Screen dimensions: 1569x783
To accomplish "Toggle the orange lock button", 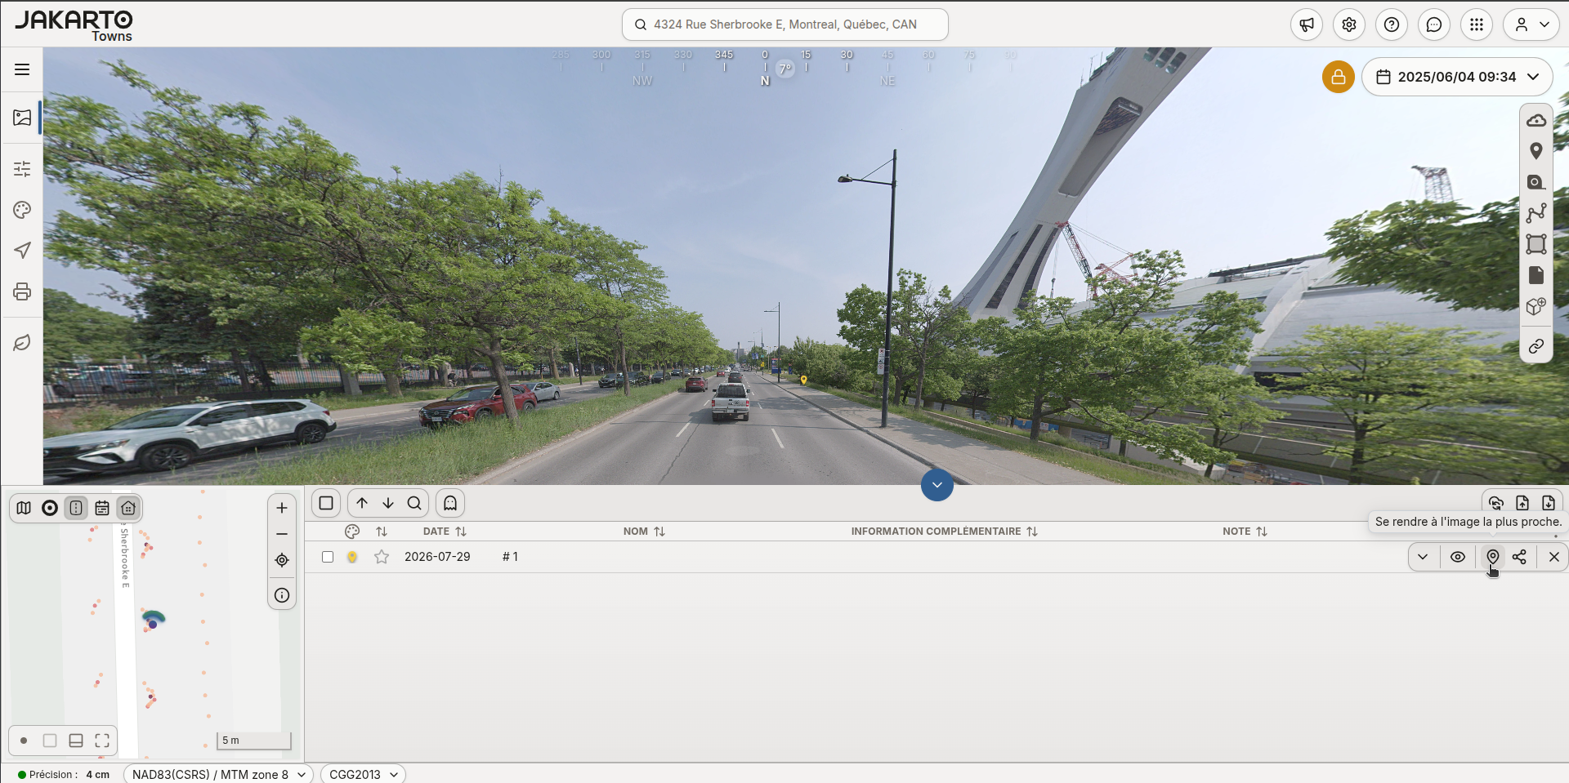I will tap(1339, 77).
